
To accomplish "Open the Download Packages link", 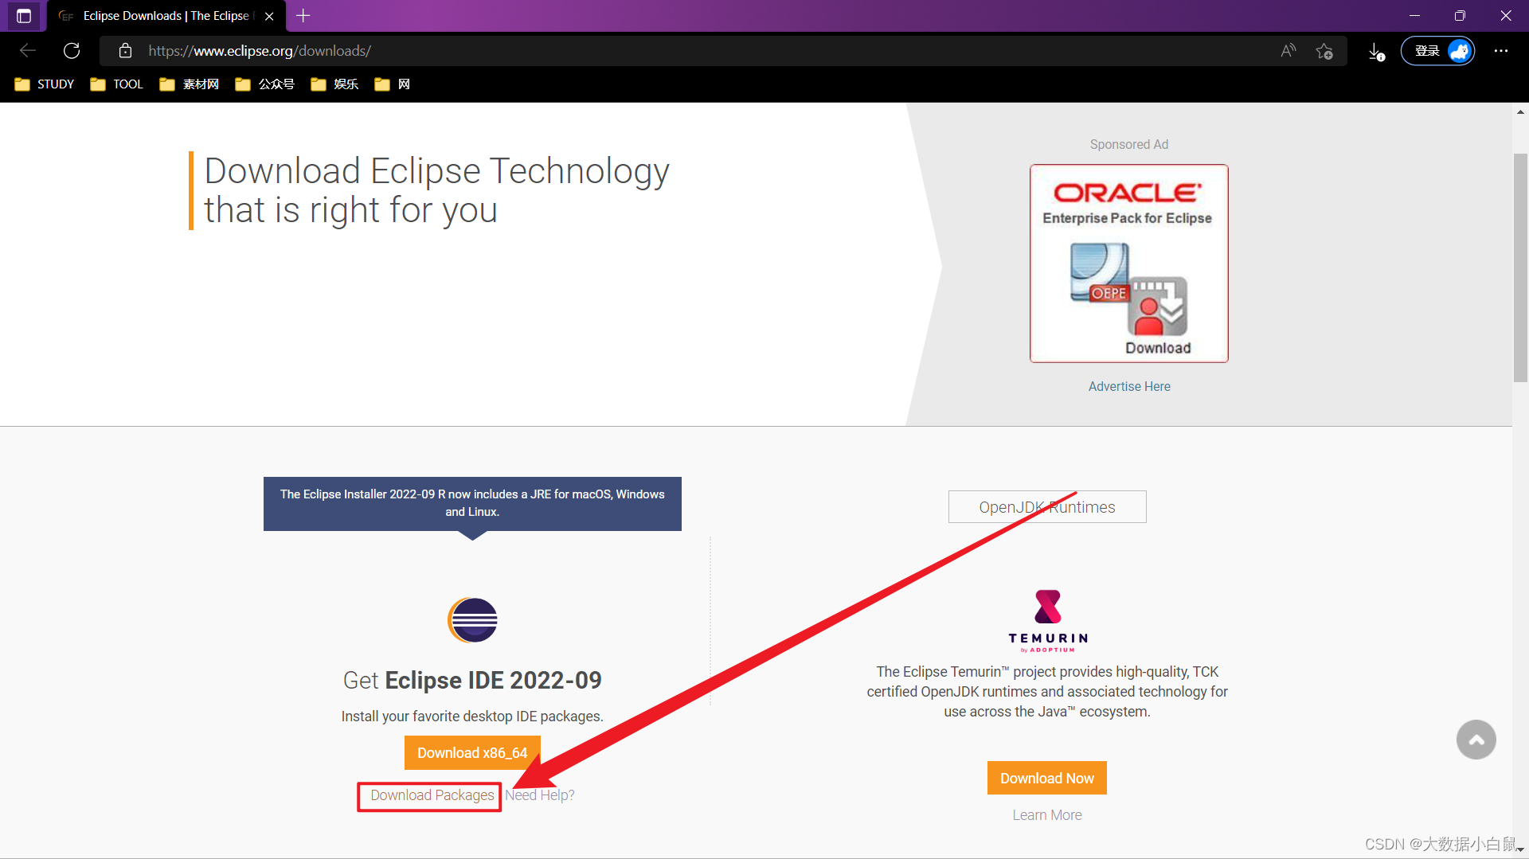I will 432,795.
